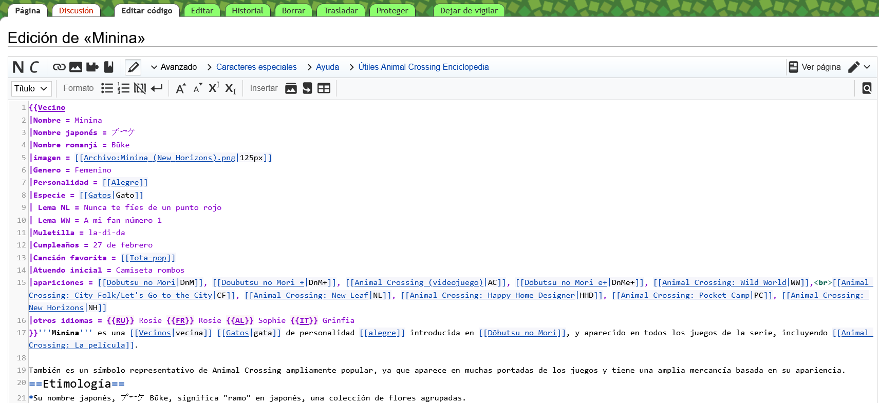879x403 pixels.
Task: Expand Caracteres especiales section
Action: [252, 67]
